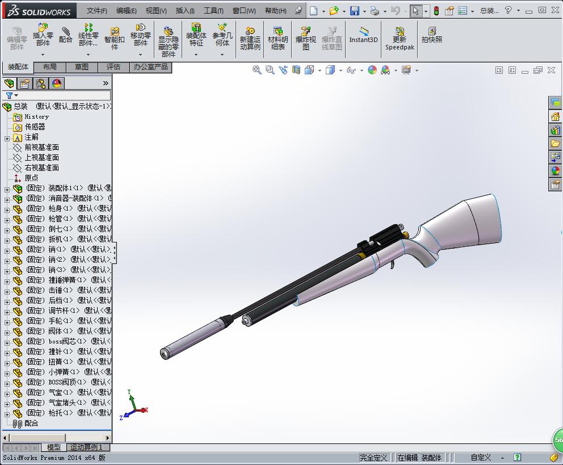Select the 移动零部件 Move Component tool

[140, 35]
